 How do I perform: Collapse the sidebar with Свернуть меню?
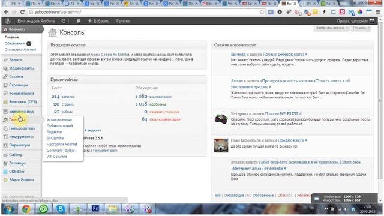[x=19, y=197]
